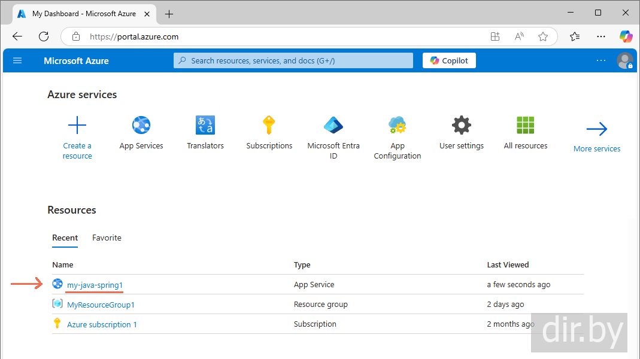The image size is (640, 359).
Task: Click More services arrow
Action: (x=597, y=129)
